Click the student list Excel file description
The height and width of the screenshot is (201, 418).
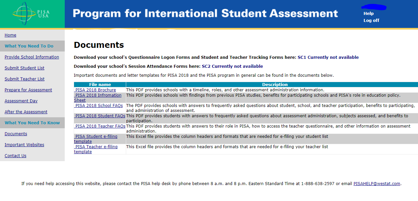tap(227, 137)
